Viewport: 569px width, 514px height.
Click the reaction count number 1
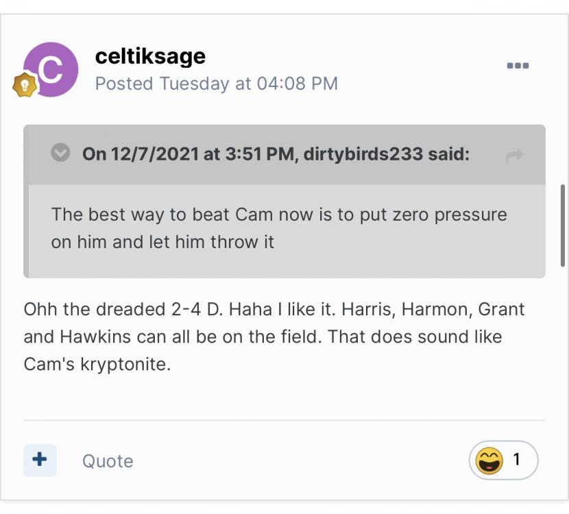[x=517, y=459]
